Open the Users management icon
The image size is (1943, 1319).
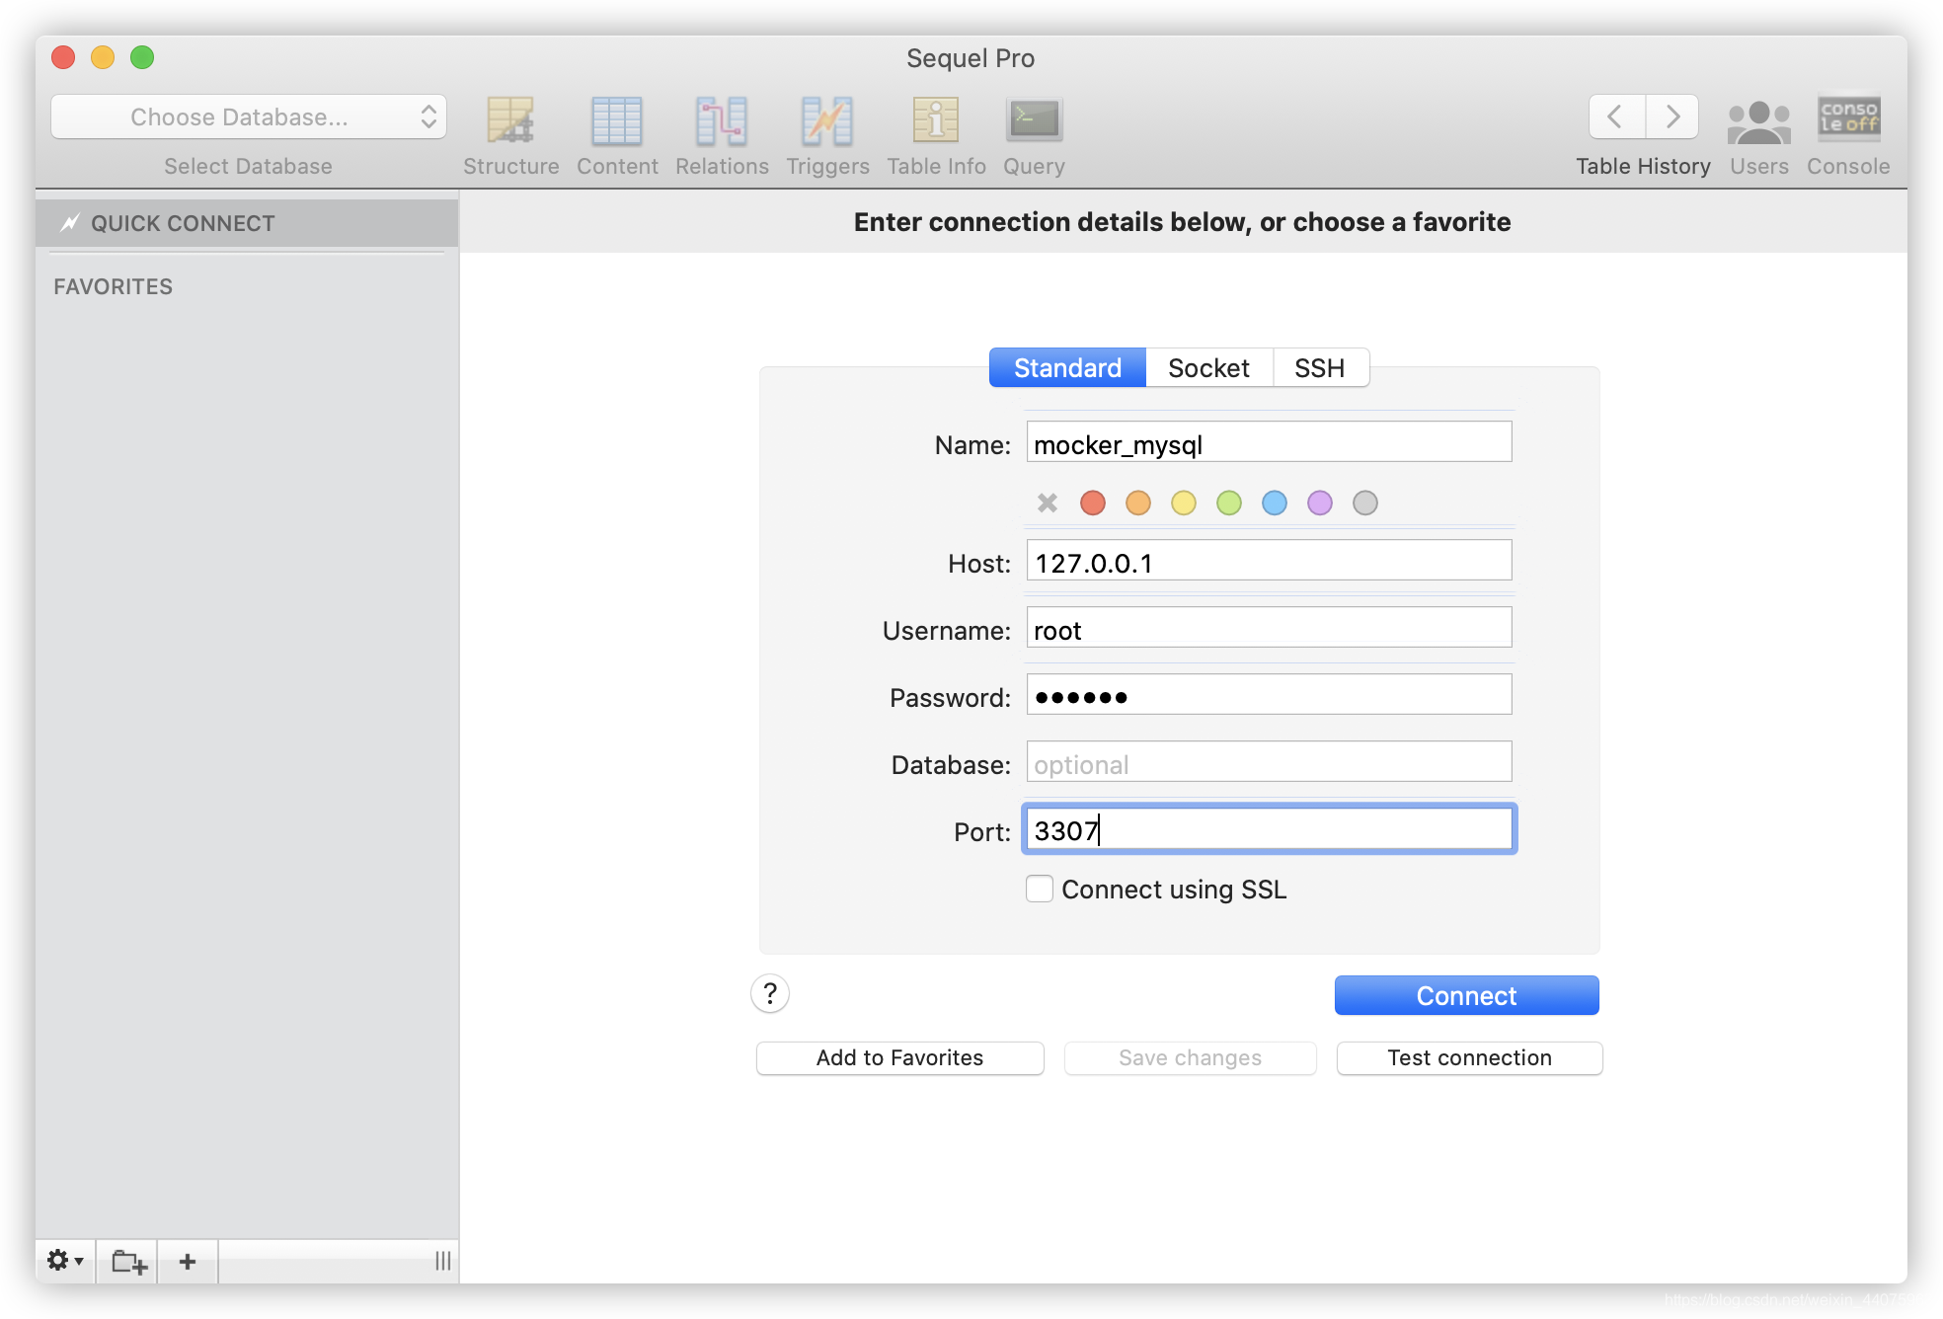(x=1759, y=121)
